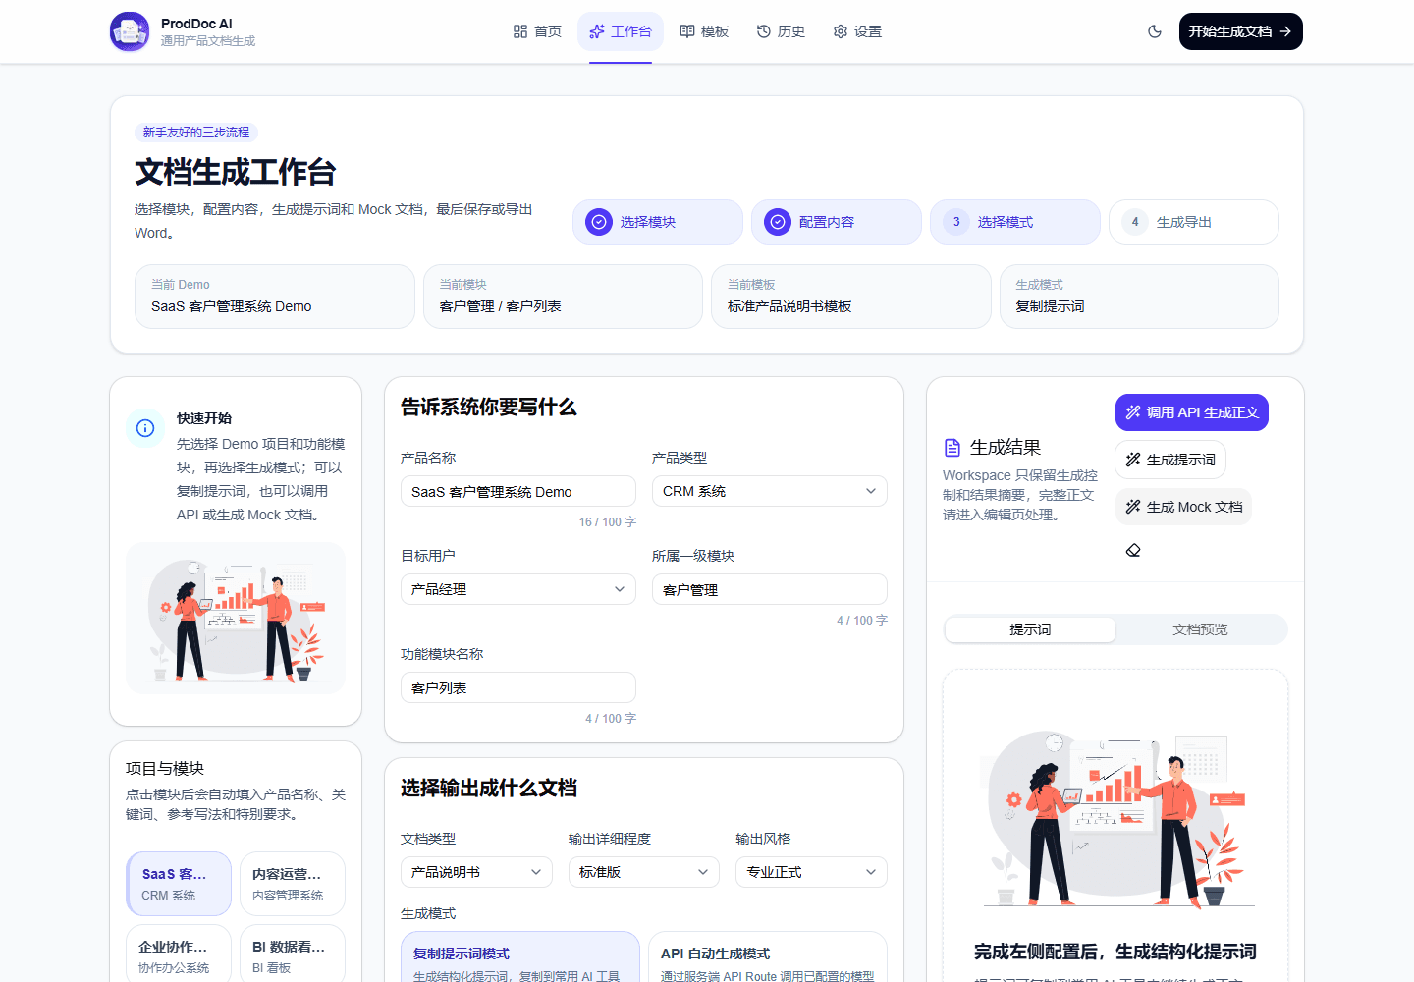This screenshot has width=1414, height=982.
Task: Open the 首页 navigation item
Action: coord(537,31)
